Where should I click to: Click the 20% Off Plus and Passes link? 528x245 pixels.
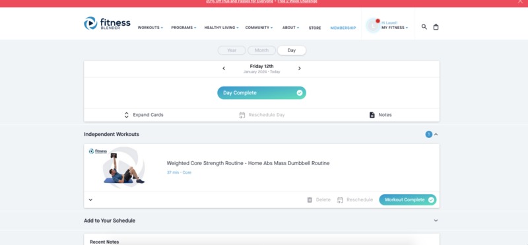coord(240,1)
